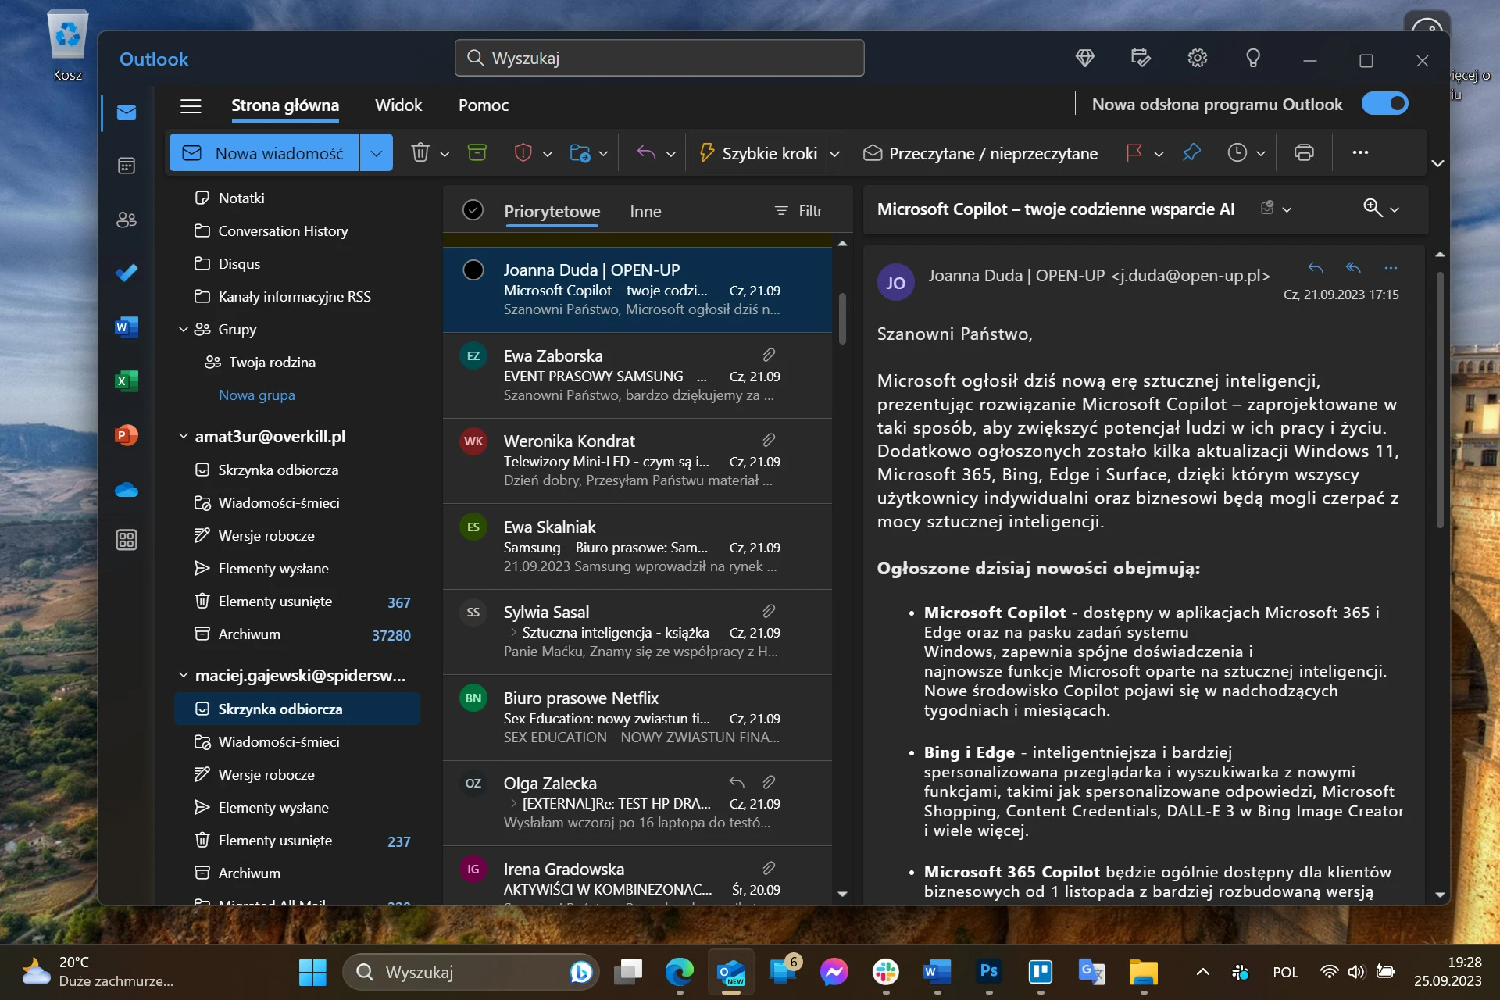Image resolution: width=1500 pixels, height=1000 pixels.
Task: Click Reply all arrow in reading pane
Action: (x=1353, y=268)
